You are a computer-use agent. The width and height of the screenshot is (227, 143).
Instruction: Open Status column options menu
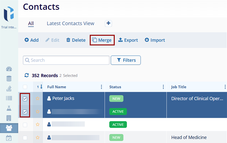pyautogui.click(x=163, y=87)
